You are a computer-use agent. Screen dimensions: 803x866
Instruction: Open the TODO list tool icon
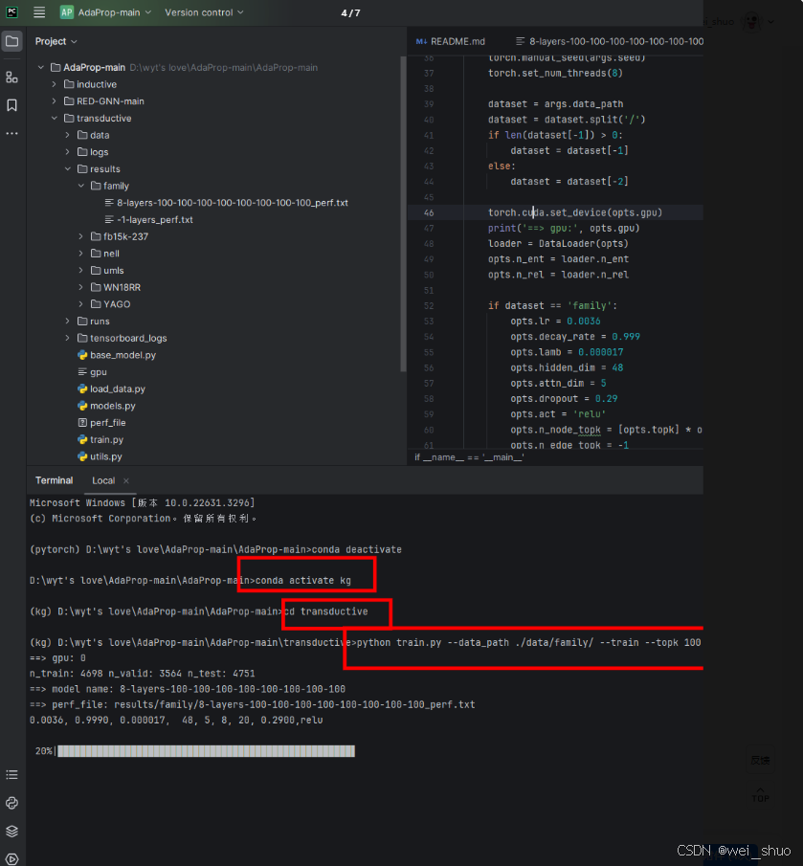coord(12,775)
